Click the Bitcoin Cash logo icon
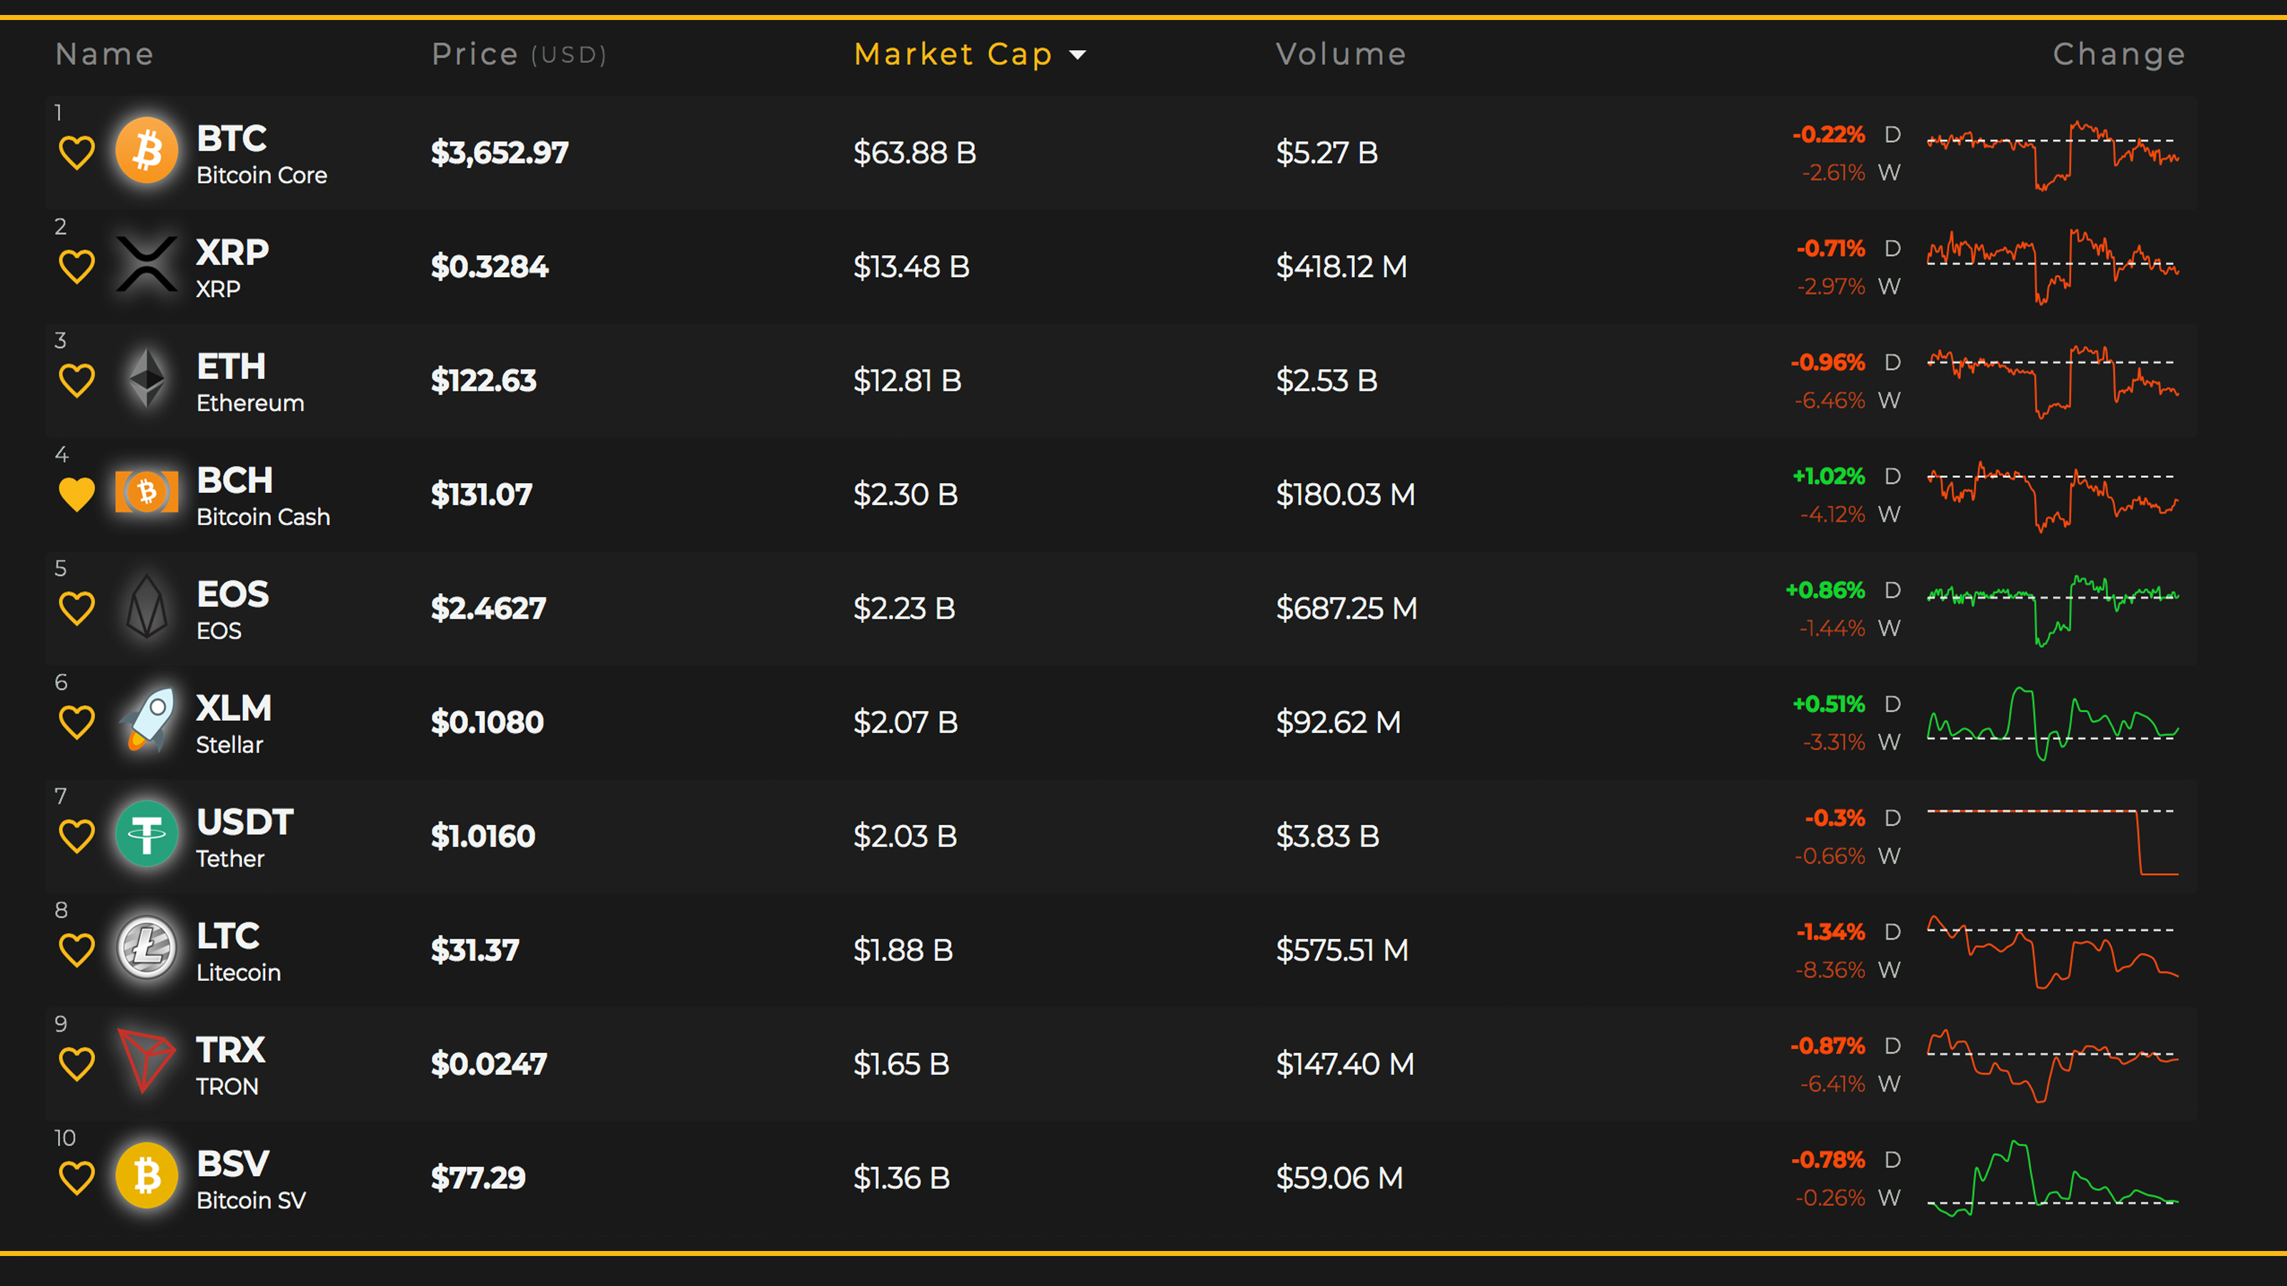The width and height of the screenshot is (2287, 1286). point(147,492)
